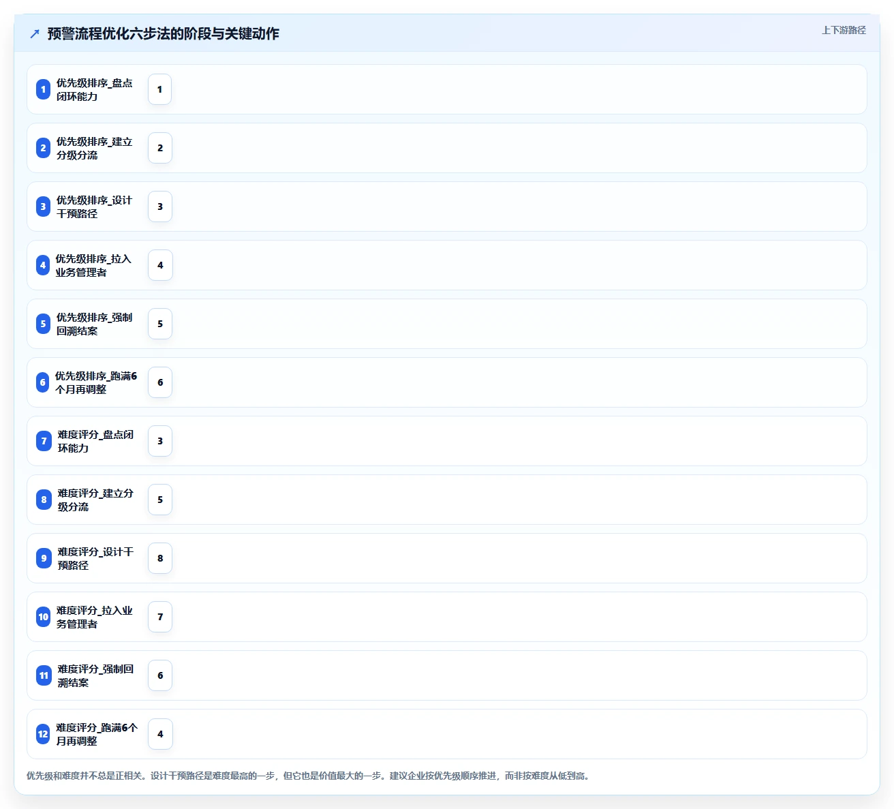
Task: Click value box 1 in 优先级排序_盘点闭环能力 row
Action: pyautogui.click(x=160, y=89)
